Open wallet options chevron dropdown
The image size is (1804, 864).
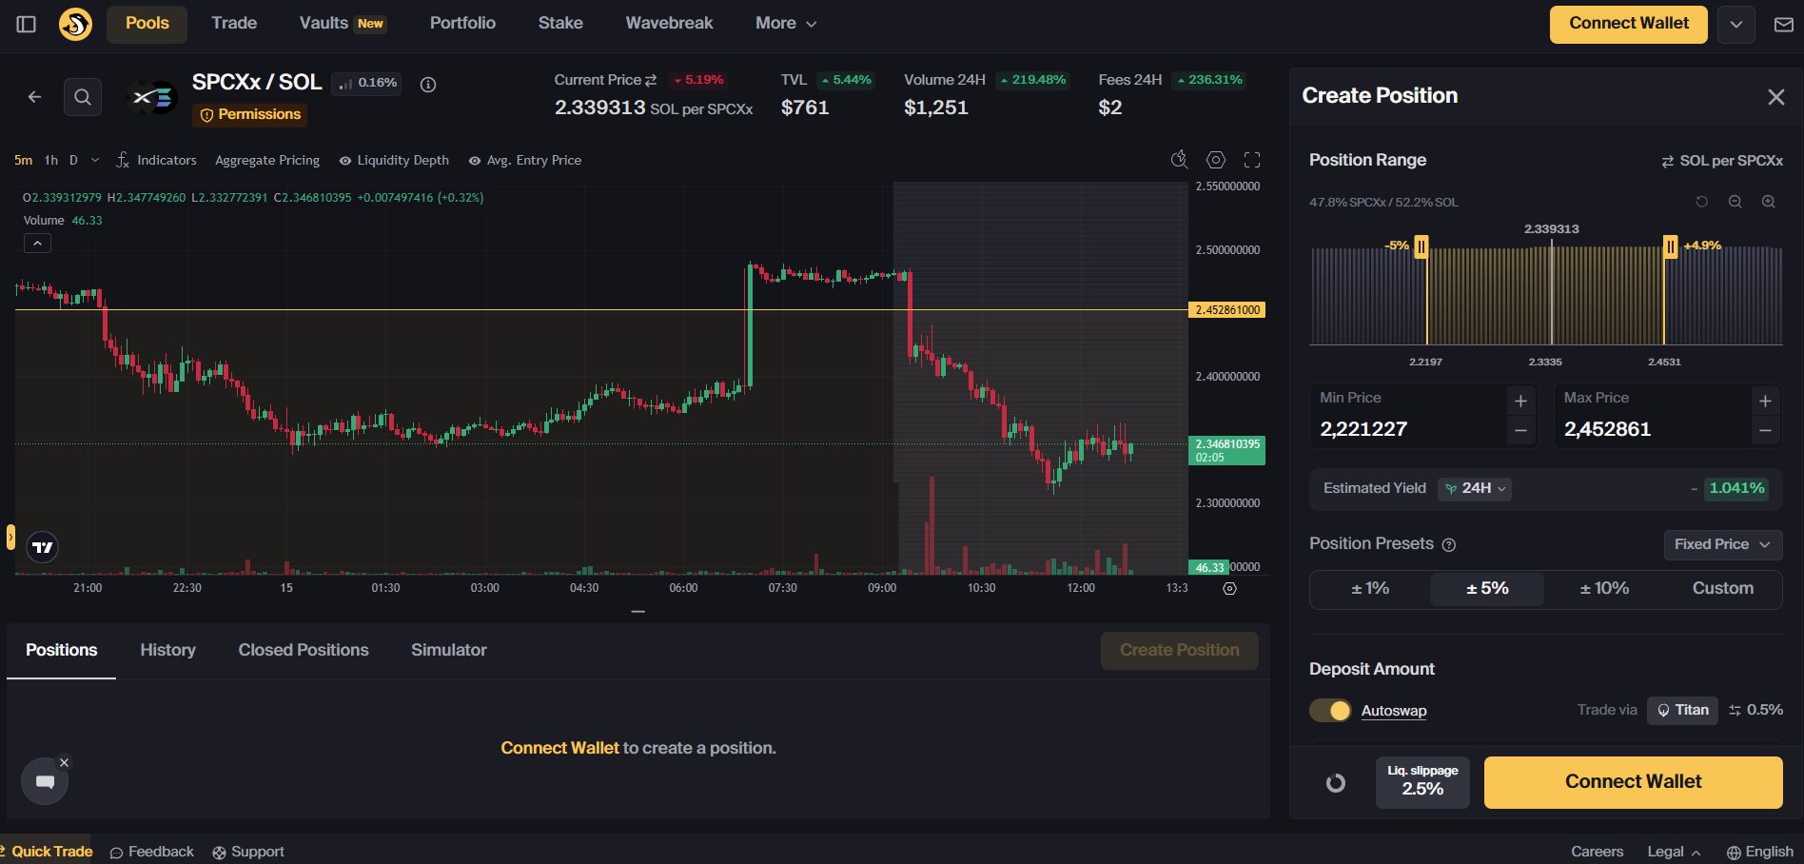tap(1735, 25)
